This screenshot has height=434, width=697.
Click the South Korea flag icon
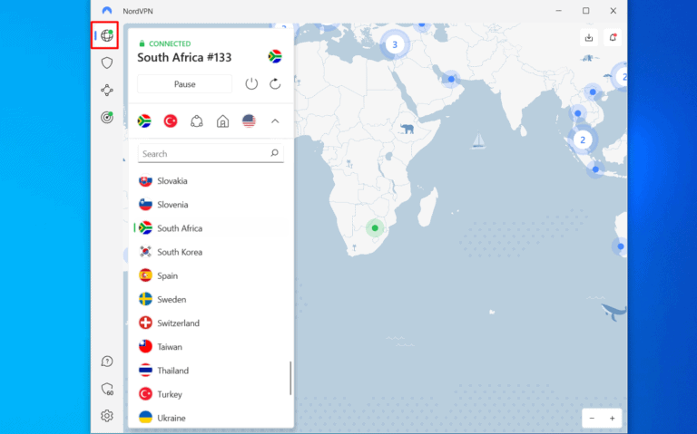(x=145, y=252)
